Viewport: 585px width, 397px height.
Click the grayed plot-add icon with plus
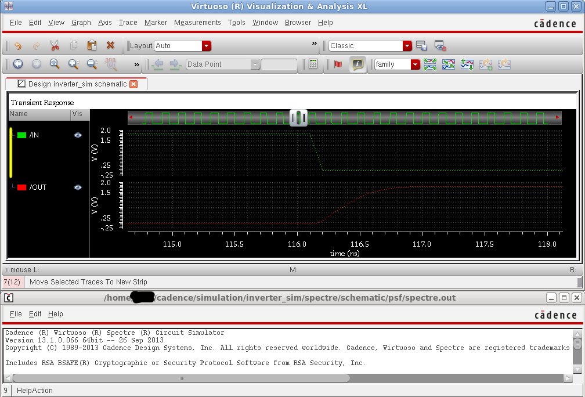coord(486,64)
